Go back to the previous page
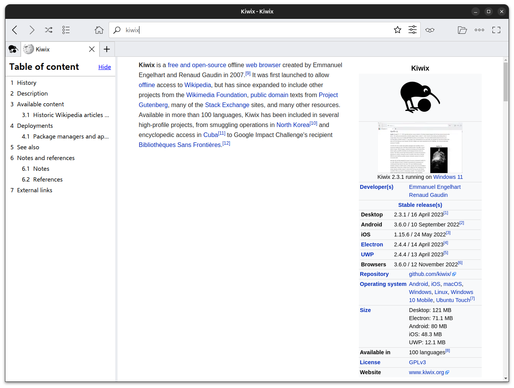The width and height of the screenshot is (514, 388). click(x=15, y=30)
